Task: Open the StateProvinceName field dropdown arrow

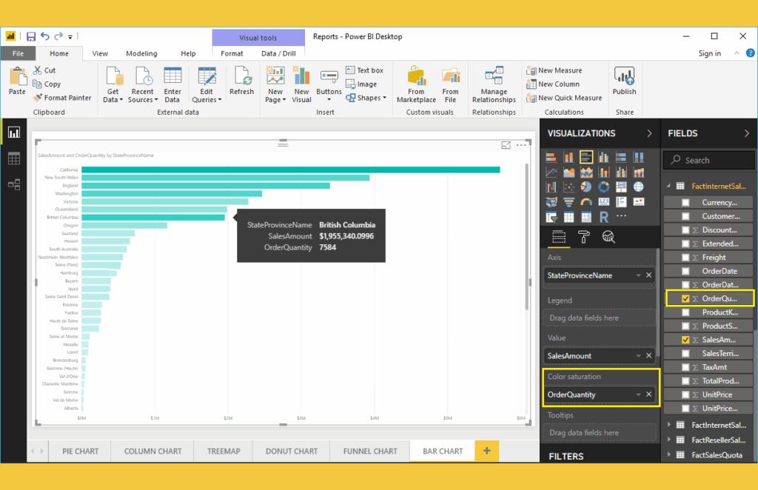Action: pos(638,275)
